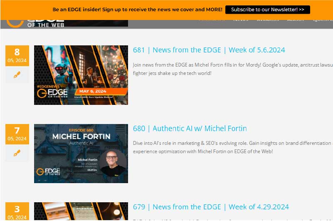Click text 'Dive into AI's role in marketing'
Screen dimensions: 333x221
(166, 143)
